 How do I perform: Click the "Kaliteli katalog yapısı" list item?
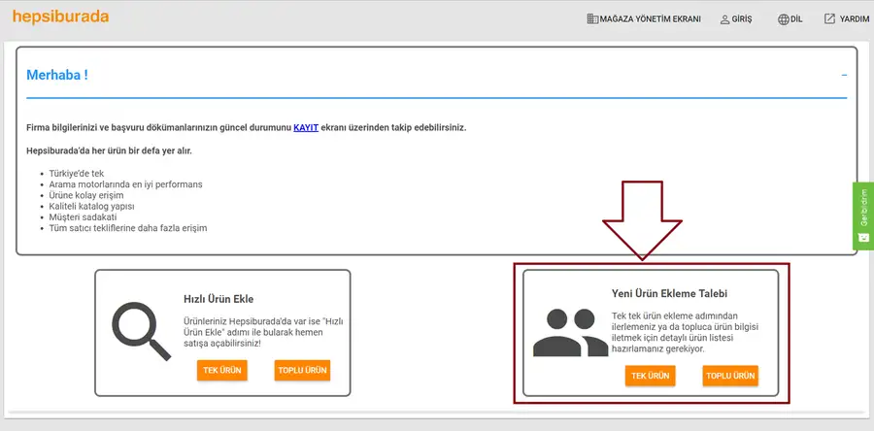(x=91, y=206)
